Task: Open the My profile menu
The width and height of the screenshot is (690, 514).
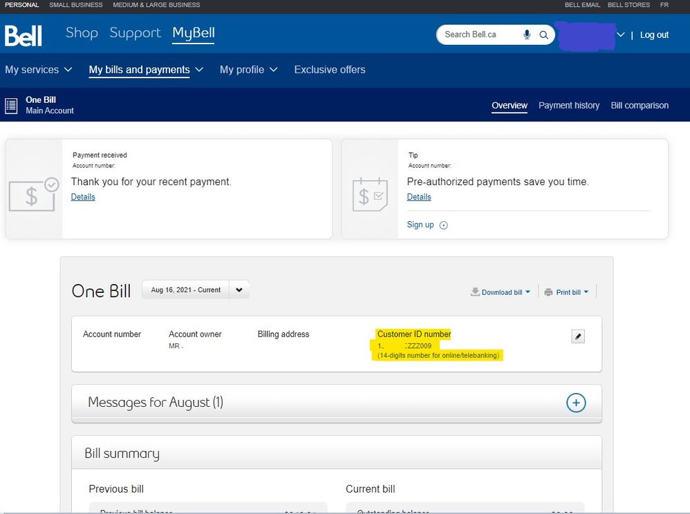Action: point(248,70)
